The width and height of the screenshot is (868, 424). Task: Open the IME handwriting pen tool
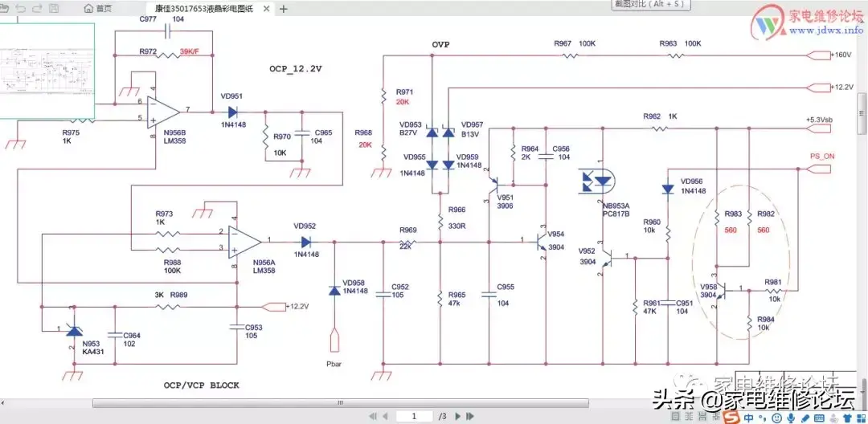coord(805,418)
